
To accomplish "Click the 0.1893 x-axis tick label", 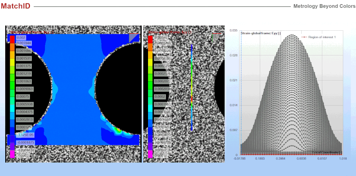I will (260, 158).
